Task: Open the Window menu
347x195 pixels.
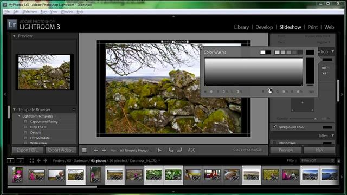Action: [67, 12]
